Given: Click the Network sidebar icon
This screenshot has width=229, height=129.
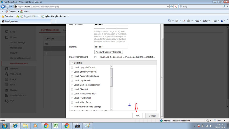Looking at the screenshot, I should click(x=6, y=69).
